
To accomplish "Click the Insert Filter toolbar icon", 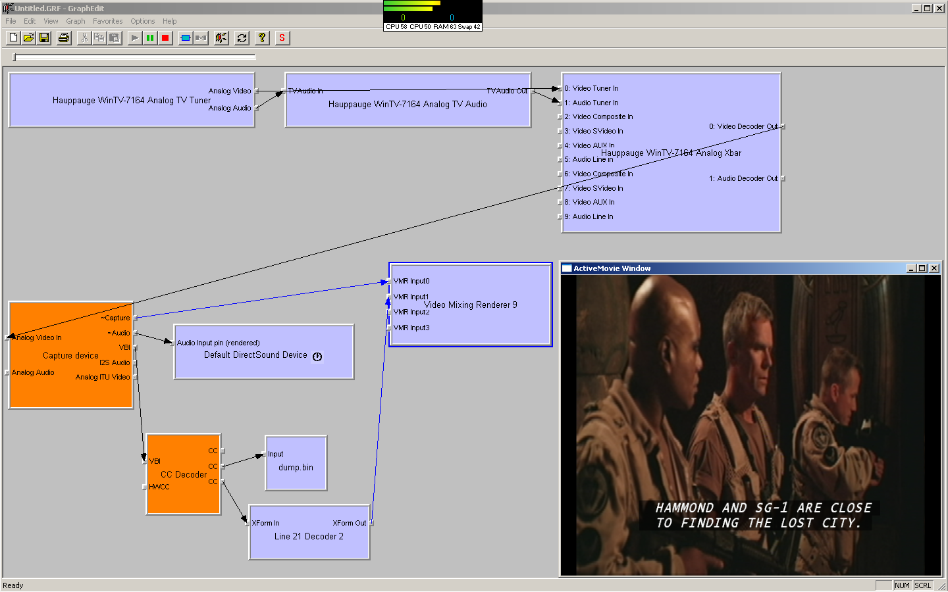I will [x=186, y=37].
